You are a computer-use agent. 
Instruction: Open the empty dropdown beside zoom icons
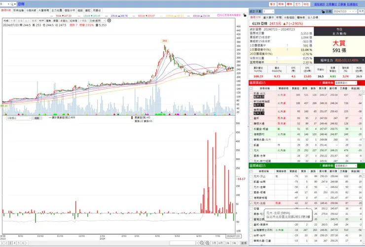click(184, 243)
